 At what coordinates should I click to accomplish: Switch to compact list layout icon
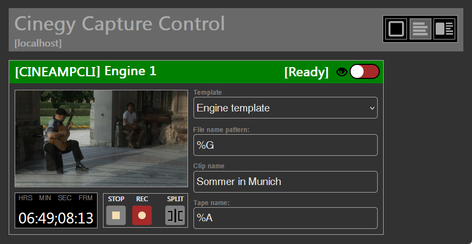coord(420,29)
